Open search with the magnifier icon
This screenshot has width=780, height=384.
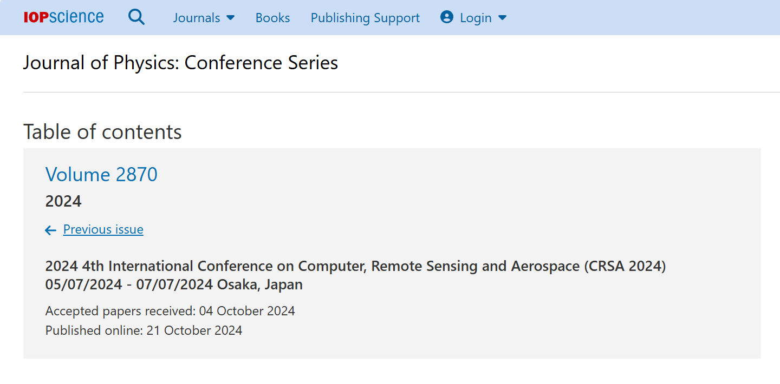[136, 17]
